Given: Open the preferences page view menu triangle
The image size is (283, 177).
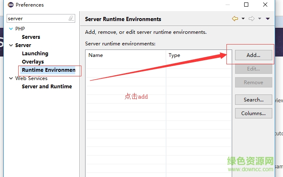Looking at the screenshot, I should pyautogui.click(x=268, y=19).
